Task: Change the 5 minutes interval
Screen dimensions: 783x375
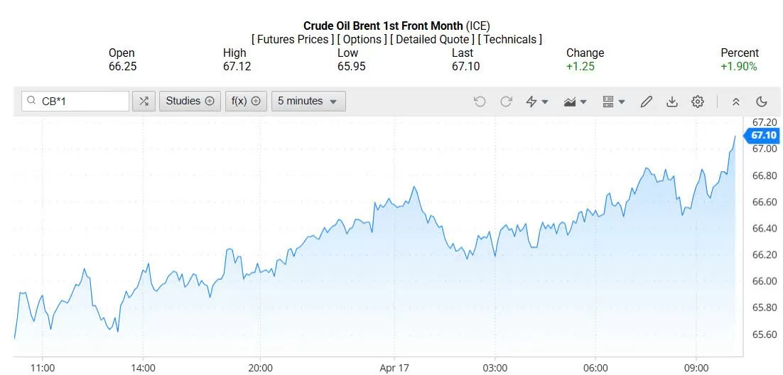Action: 308,102
